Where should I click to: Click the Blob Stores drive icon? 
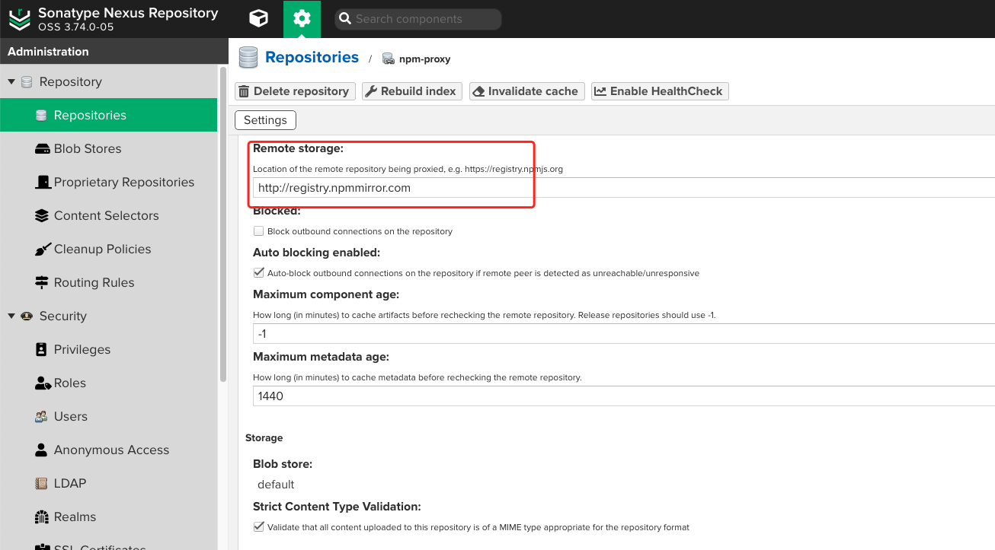point(42,149)
